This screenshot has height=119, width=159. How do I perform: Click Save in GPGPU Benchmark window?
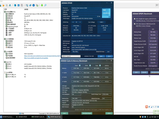coord(136,72)
